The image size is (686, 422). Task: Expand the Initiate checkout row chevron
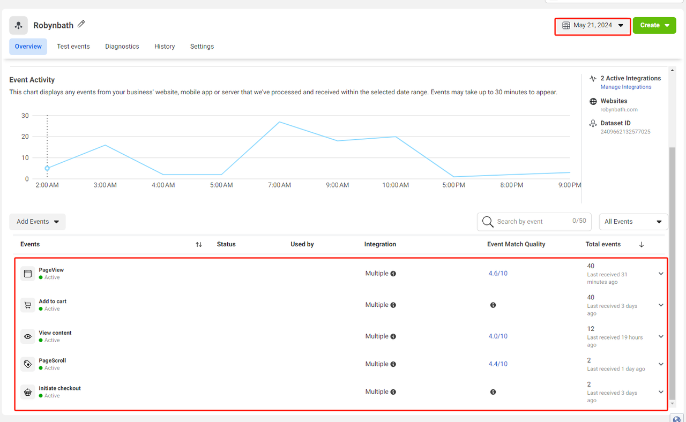pyautogui.click(x=661, y=392)
